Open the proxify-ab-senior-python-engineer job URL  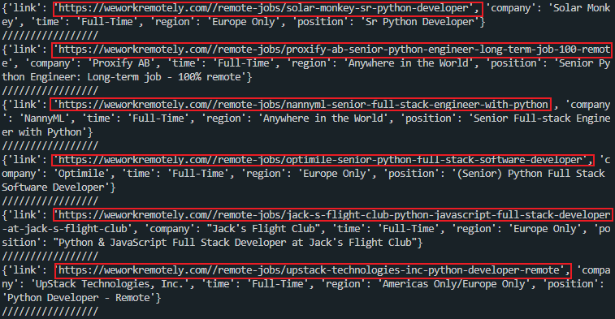[x=331, y=50]
